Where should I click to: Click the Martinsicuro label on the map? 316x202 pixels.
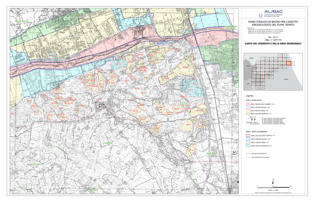click(x=212, y=154)
